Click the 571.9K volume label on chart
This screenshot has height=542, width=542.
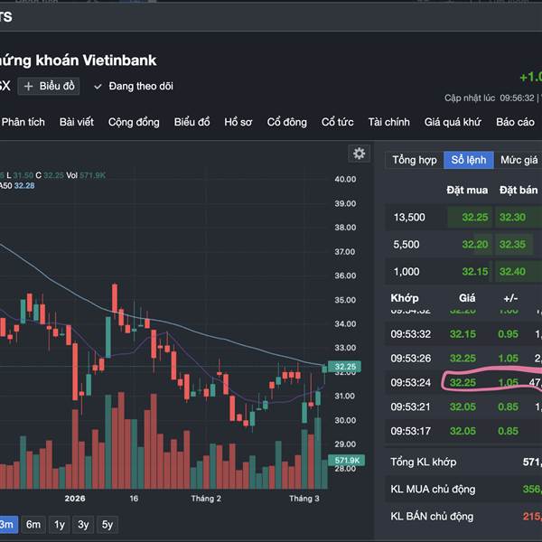[347, 461]
